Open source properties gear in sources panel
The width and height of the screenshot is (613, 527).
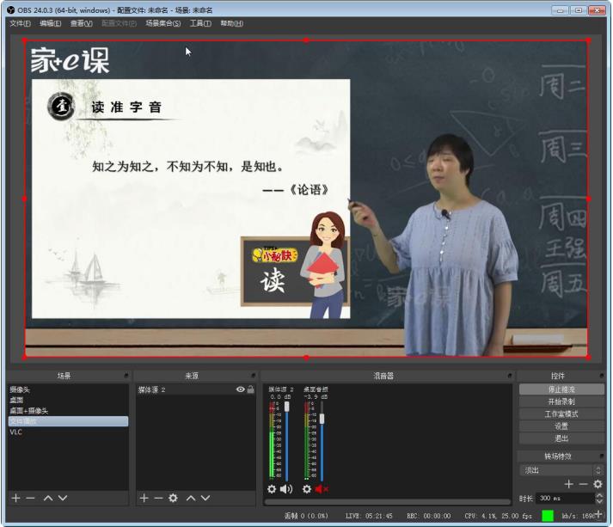point(173,499)
